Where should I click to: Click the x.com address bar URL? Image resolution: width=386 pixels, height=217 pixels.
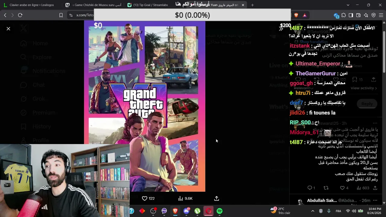(85, 15)
